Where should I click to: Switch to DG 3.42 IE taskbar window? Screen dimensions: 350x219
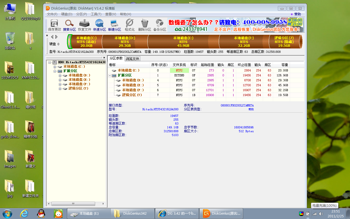point(177,214)
